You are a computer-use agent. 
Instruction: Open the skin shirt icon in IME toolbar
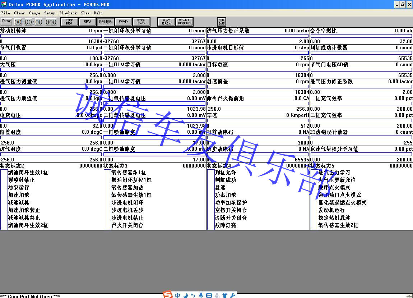(225, 295)
